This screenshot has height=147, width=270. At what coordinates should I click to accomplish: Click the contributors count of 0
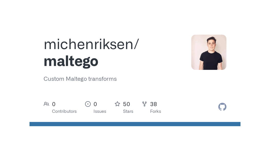click(x=54, y=104)
